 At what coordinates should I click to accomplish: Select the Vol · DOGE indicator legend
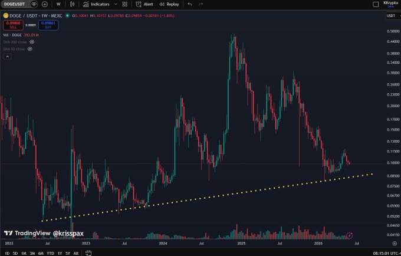point(21,35)
